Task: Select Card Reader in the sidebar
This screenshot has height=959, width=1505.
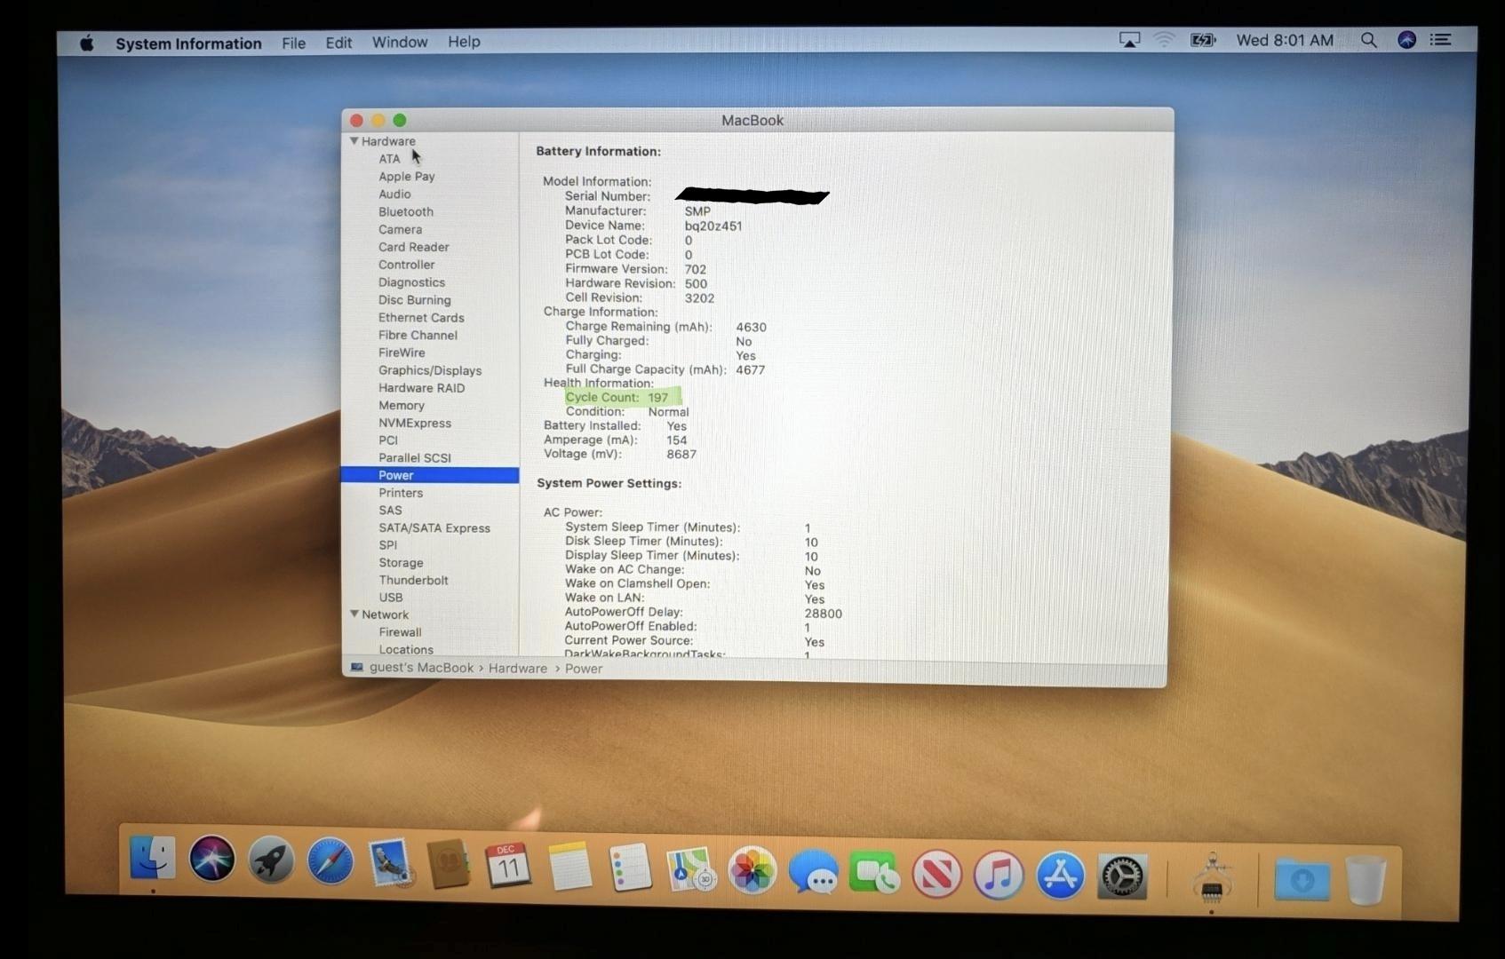Action: (414, 247)
